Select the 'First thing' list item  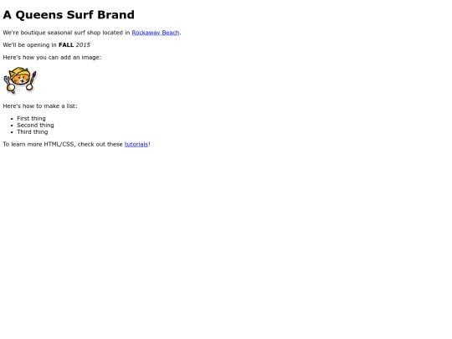click(31, 119)
